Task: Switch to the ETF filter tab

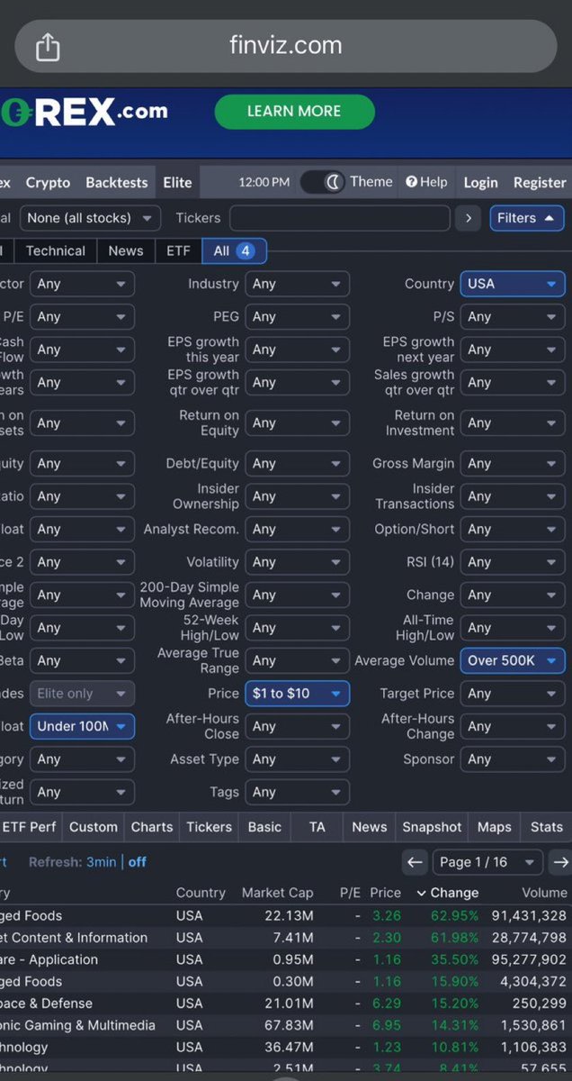Action: tap(178, 251)
